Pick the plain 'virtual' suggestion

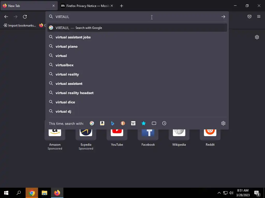[137, 56]
